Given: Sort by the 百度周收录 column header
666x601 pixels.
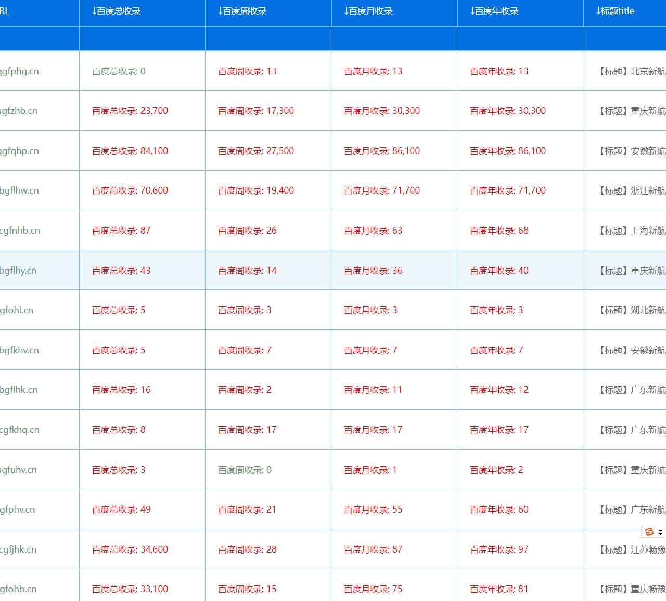Looking at the screenshot, I should click(x=242, y=11).
